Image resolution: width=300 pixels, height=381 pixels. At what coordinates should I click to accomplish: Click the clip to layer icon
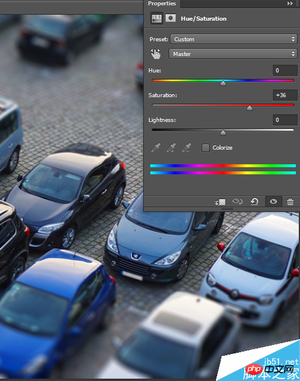pos(220,202)
